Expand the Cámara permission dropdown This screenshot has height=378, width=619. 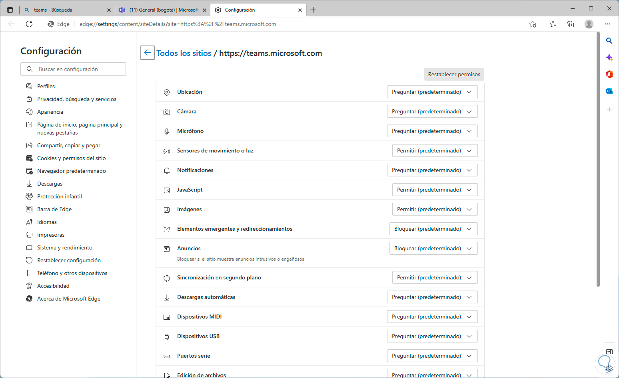pyautogui.click(x=432, y=111)
